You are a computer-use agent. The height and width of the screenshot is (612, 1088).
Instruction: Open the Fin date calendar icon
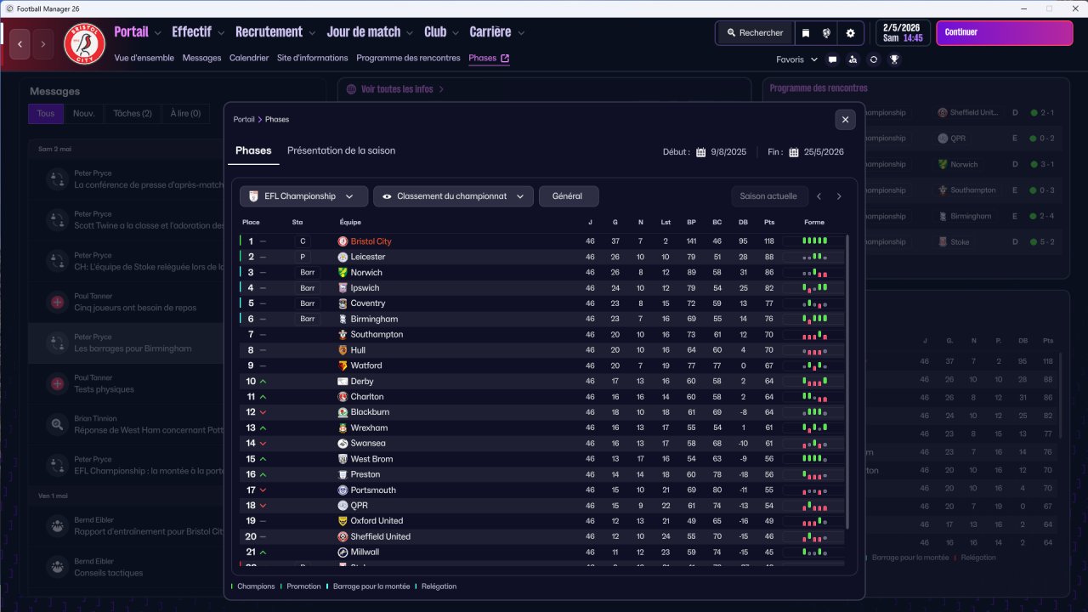[x=794, y=152]
